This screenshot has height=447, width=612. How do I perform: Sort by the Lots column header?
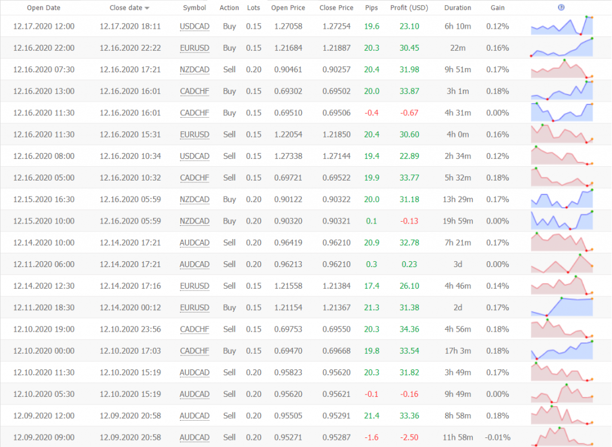tap(253, 8)
